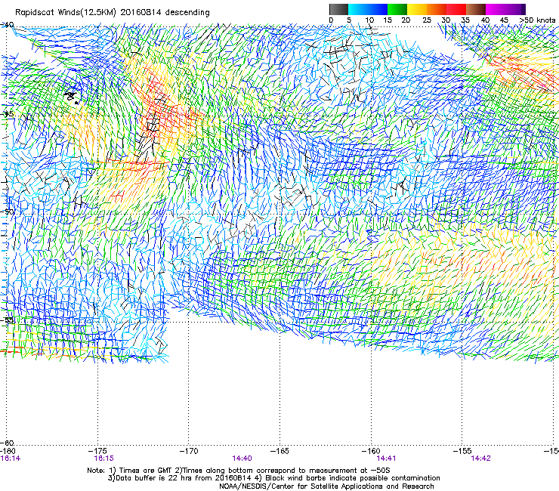Click the 'Data buffer is 22 hrs' note line

[x=273, y=478]
